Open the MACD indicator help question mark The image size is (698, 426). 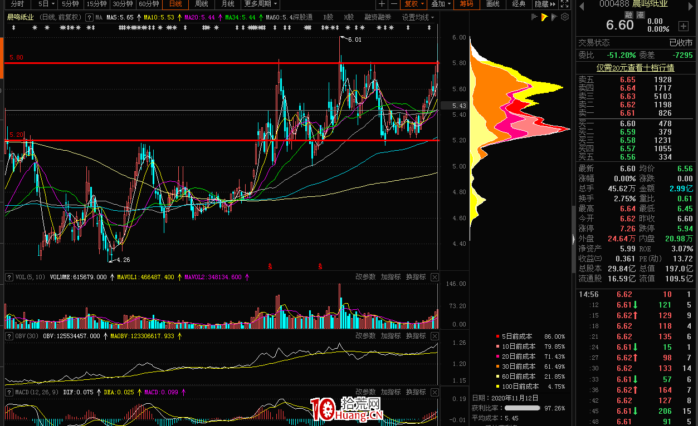pyautogui.click(x=9, y=392)
